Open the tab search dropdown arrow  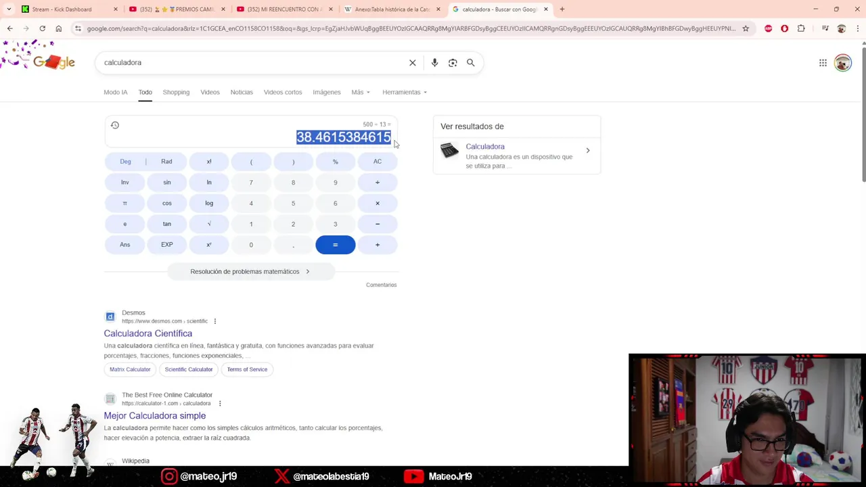[x=9, y=9]
